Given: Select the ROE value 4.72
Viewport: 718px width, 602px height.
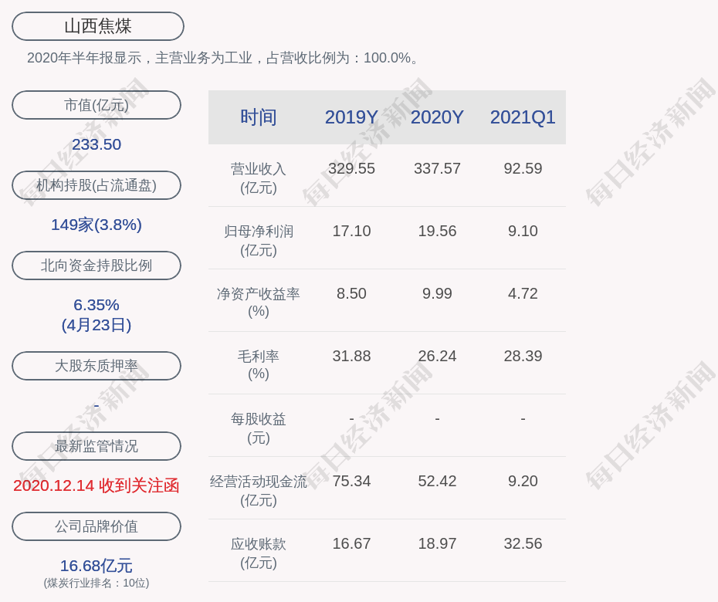Looking at the screenshot, I should point(523,293).
